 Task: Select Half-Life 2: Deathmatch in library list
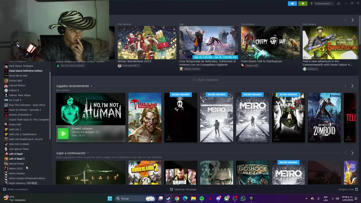(x=23, y=134)
